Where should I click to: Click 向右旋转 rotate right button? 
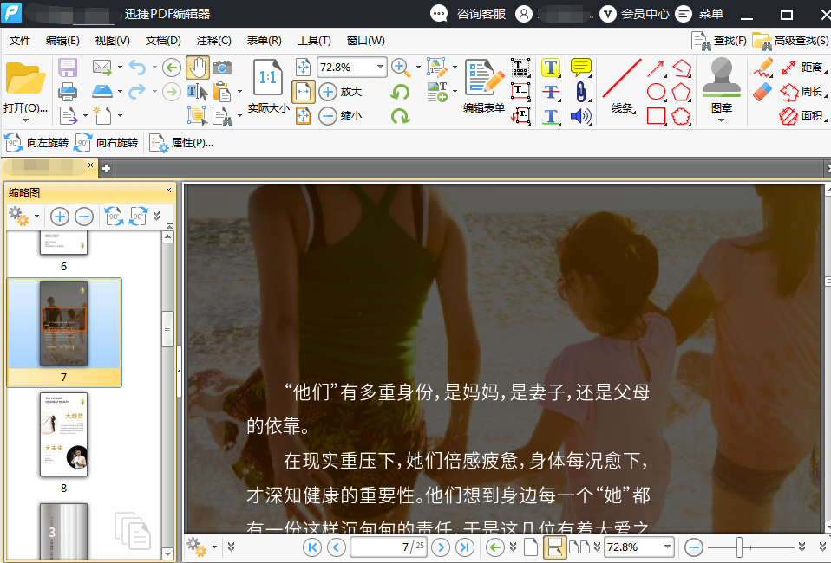(x=106, y=143)
